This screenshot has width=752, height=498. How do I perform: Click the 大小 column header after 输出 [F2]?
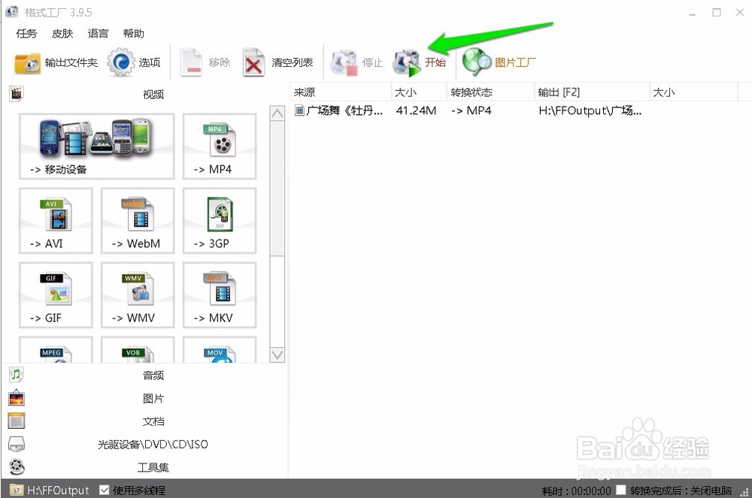(x=693, y=92)
